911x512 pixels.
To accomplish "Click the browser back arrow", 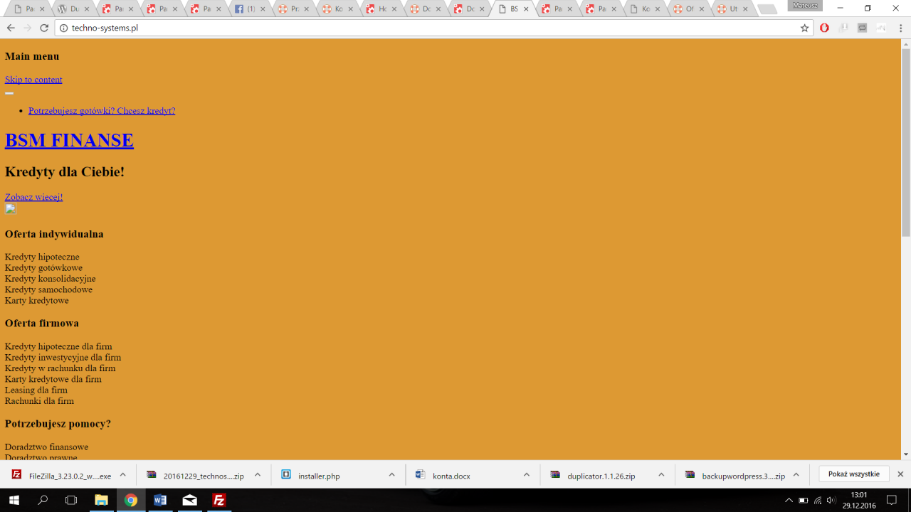I will [x=11, y=28].
